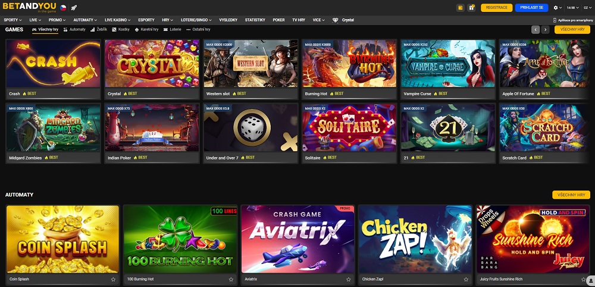The image size is (595, 287).
Task: Click the PRIHLASIT SE login button
Action: (x=531, y=8)
